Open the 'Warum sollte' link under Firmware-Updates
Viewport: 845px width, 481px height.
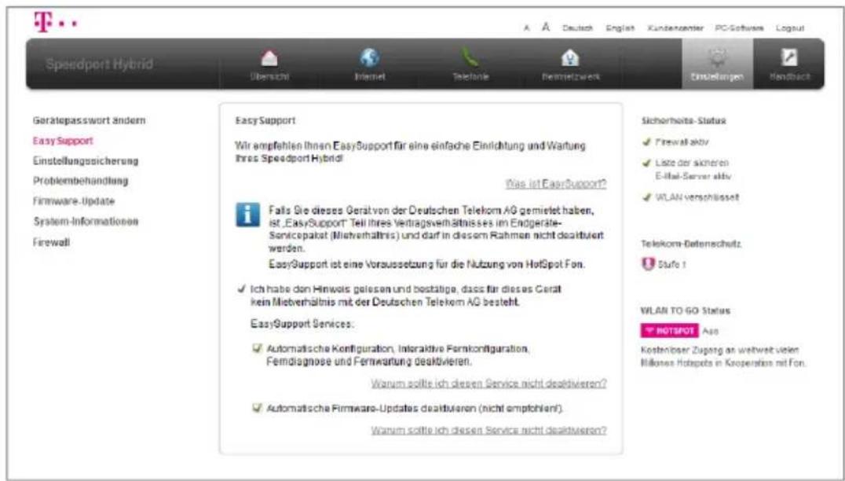click(x=488, y=431)
